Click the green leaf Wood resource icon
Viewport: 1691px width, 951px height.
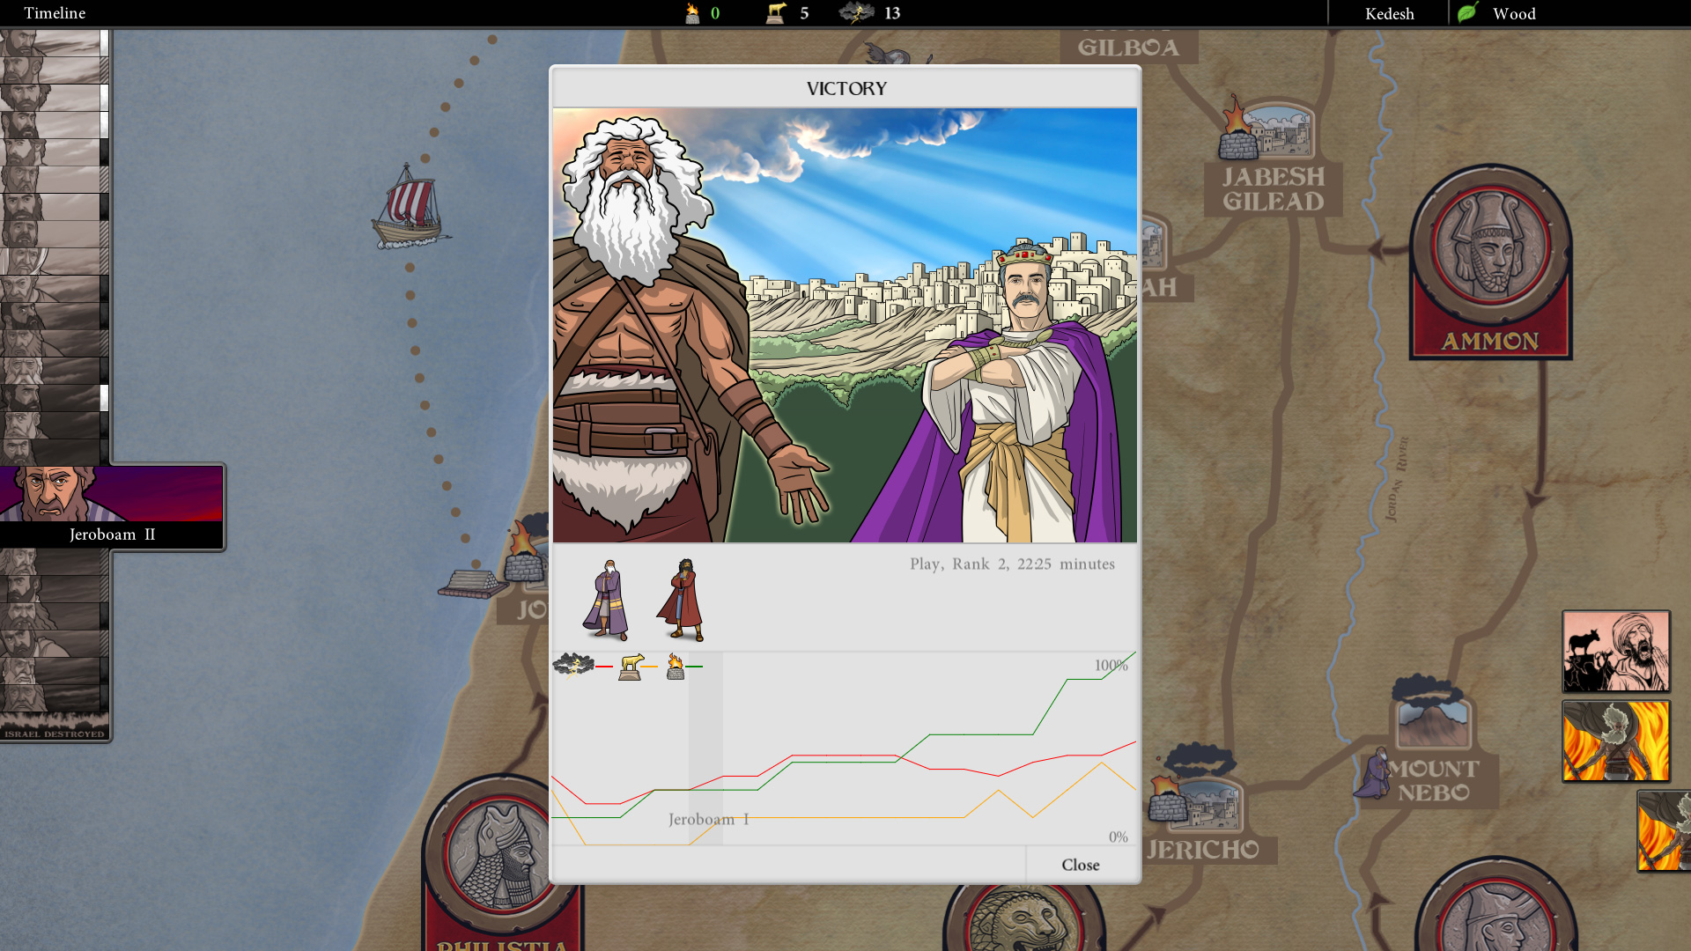click(x=1466, y=13)
